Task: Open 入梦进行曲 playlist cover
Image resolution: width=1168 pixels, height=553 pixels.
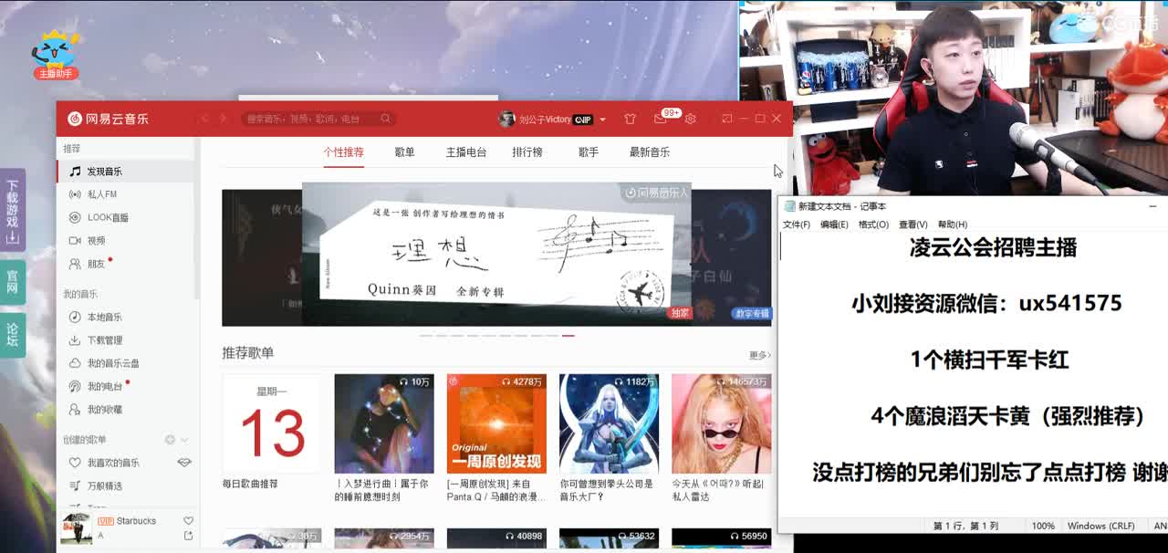Action: (x=384, y=423)
